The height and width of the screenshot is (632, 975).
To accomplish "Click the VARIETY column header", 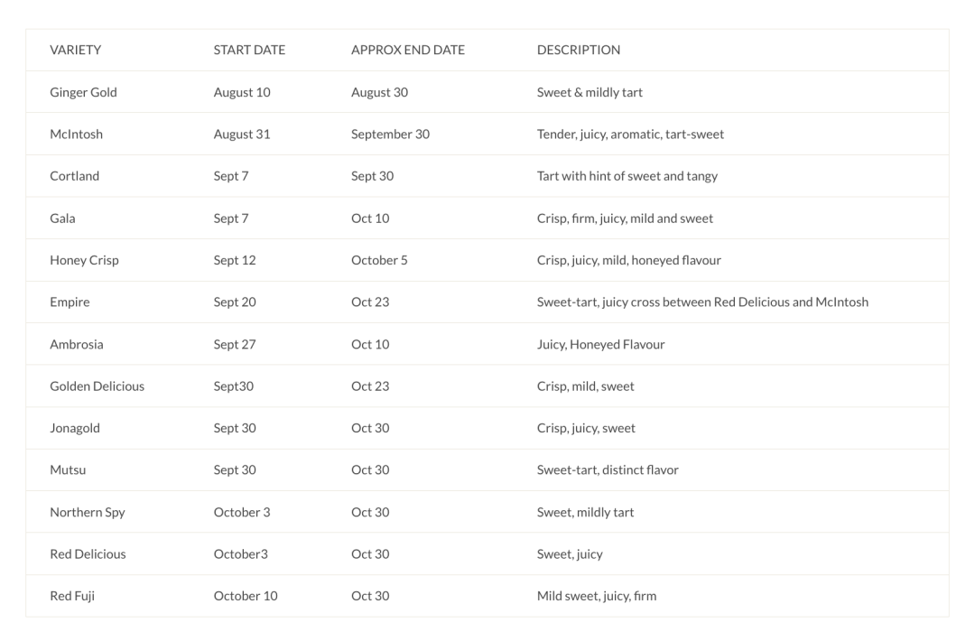I will tap(75, 51).
